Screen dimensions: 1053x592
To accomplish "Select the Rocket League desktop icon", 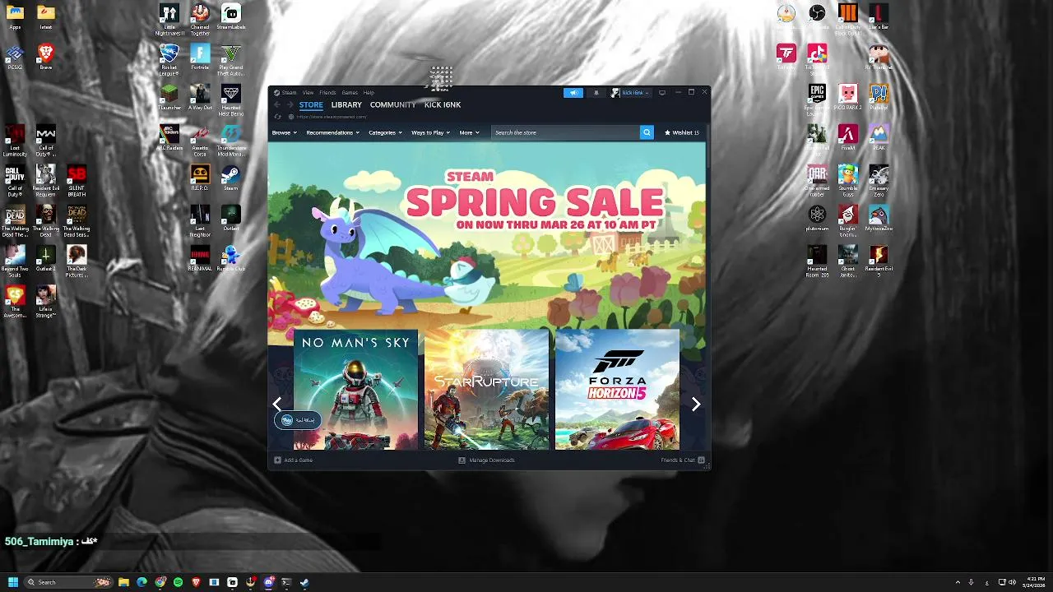I will pyautogui.click(x=169, y=59).
